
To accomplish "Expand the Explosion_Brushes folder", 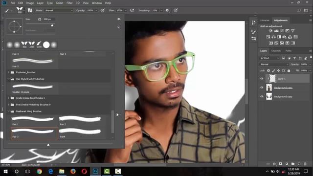I will pos(8,72).
